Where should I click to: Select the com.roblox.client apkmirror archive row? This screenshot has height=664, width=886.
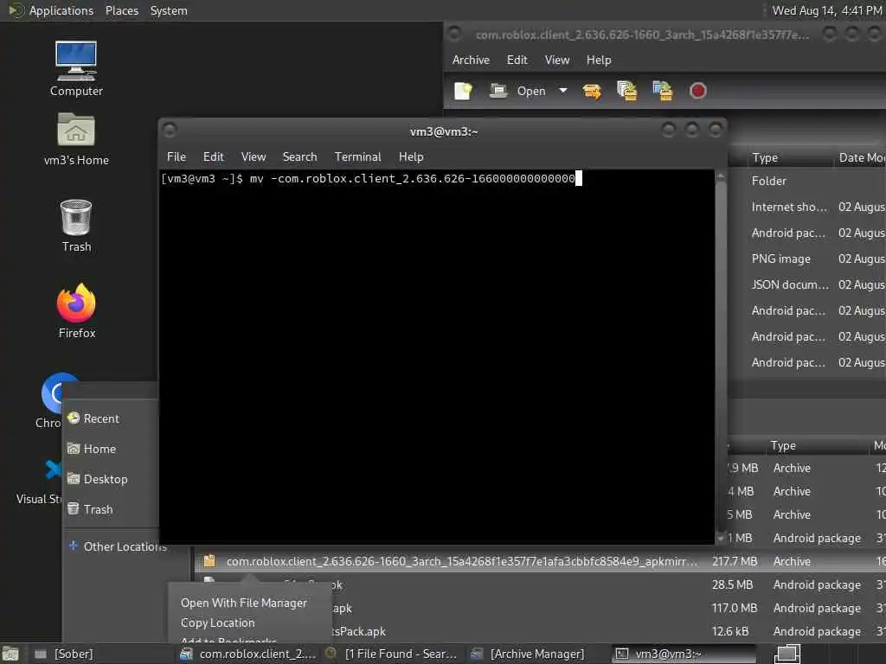[x=540, y=561]
